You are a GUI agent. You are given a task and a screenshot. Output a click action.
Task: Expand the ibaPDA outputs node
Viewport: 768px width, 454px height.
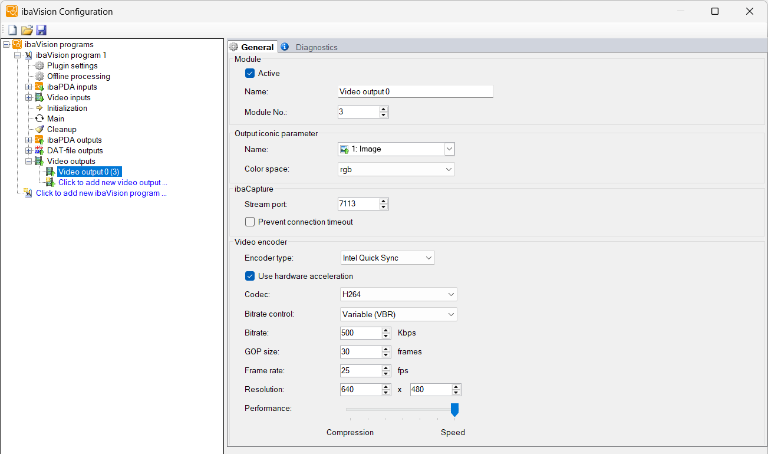point(28,140)
